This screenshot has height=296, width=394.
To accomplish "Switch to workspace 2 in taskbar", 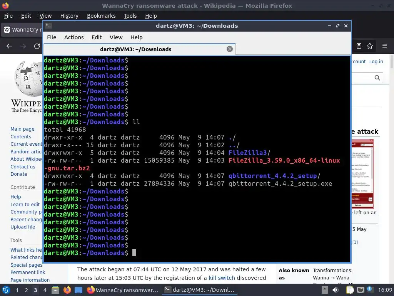I will point(27,290).
